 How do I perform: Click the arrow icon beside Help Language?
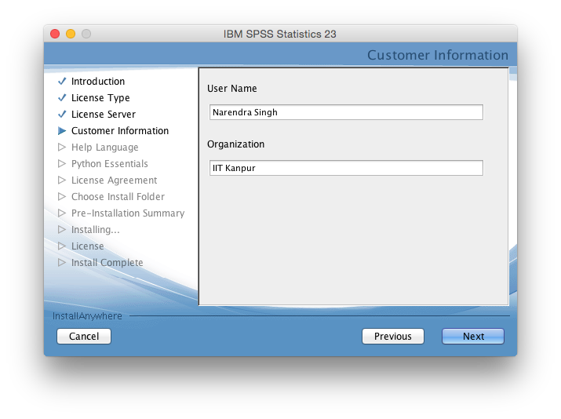[62, 148]
